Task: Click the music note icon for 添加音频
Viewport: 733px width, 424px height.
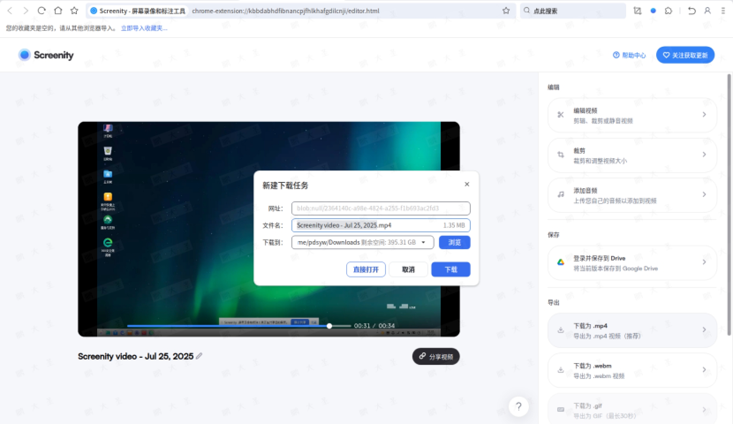Action: coord(560,194)
